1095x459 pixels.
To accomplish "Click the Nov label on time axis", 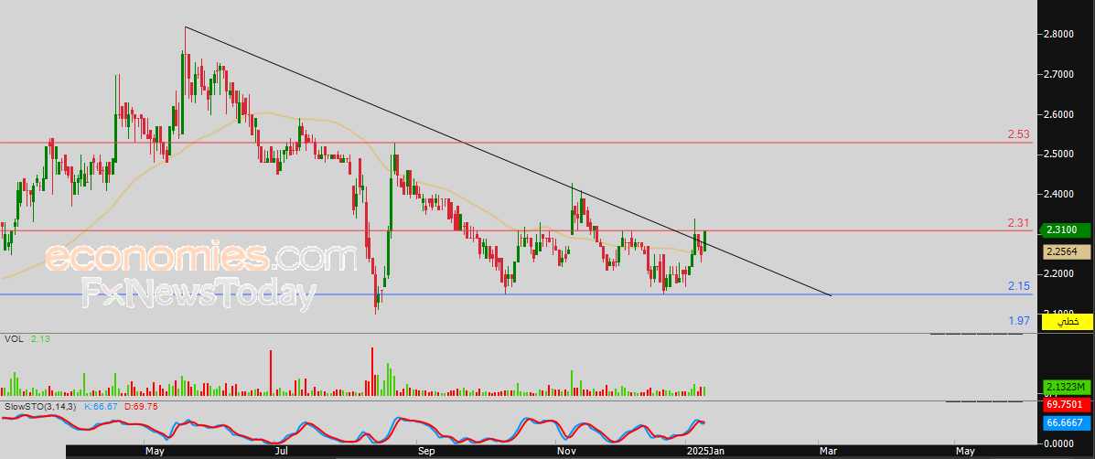I will 567,452.
